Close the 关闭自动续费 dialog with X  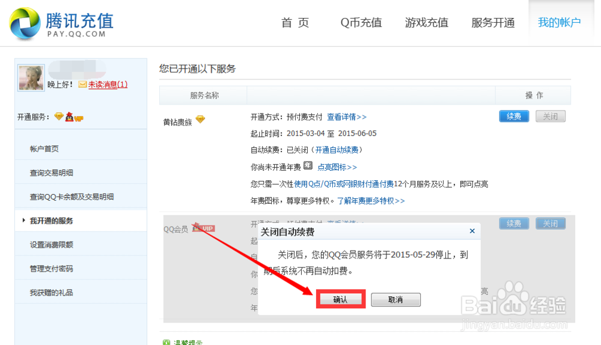point(472,231)
